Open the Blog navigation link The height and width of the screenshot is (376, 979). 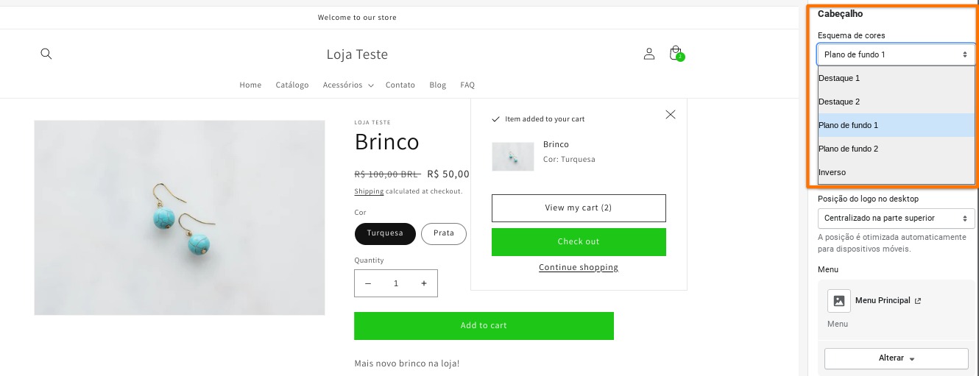438,85
